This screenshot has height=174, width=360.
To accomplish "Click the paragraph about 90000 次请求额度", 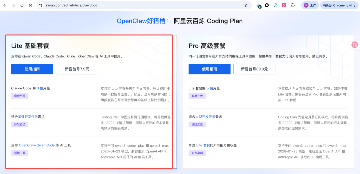I will tap(313, 123).
